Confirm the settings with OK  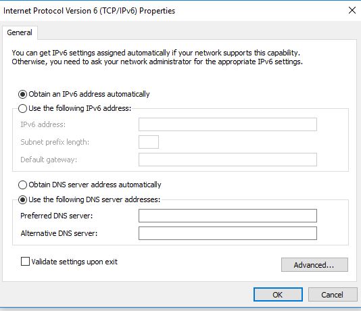[278, 294]
